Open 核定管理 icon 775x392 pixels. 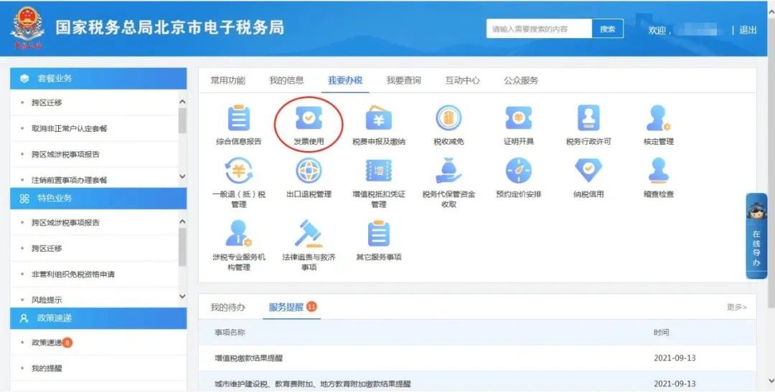coord(658,118)
